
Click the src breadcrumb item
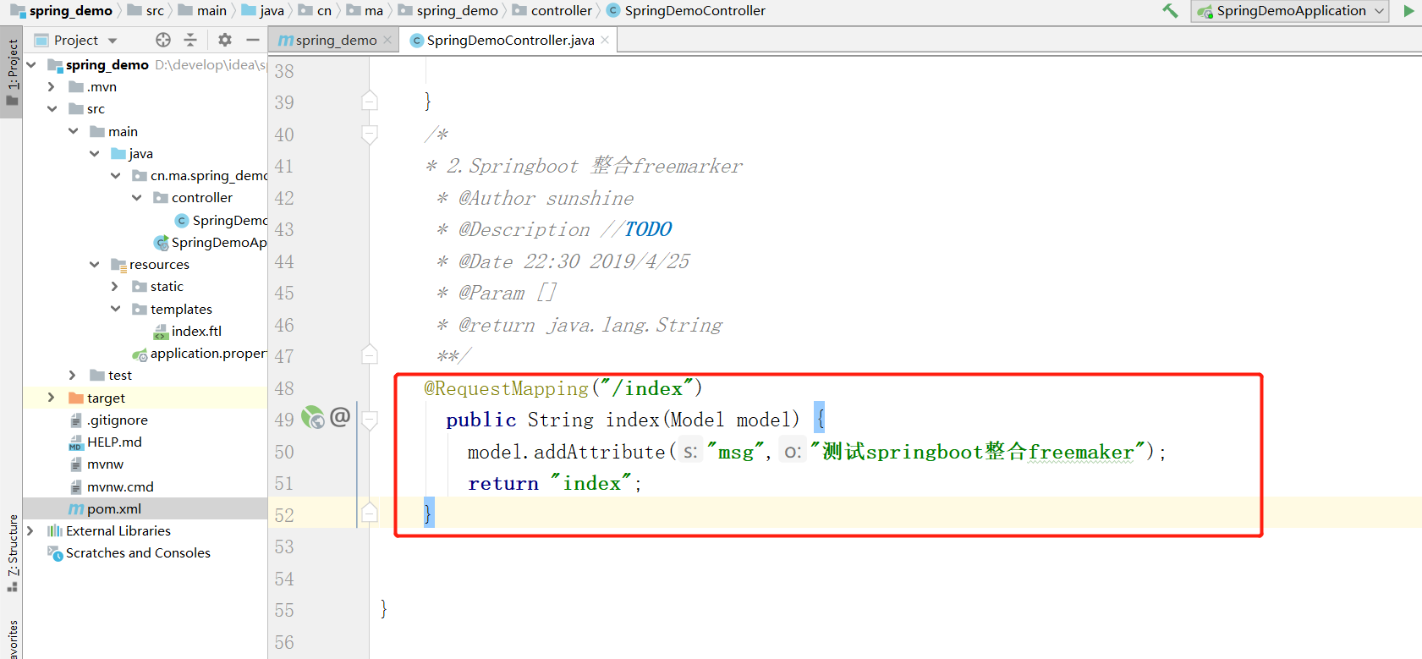pos(145,10)
